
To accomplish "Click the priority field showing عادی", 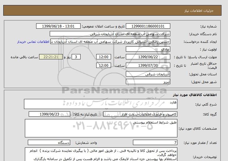I will [148, 49].
